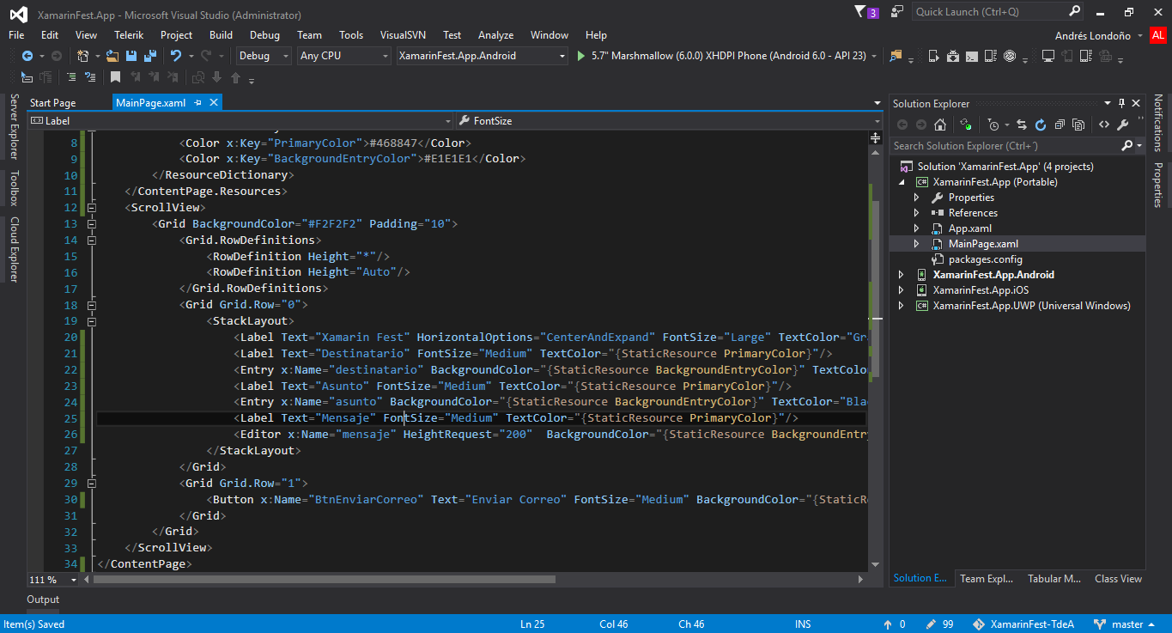The height and width of the screenshot is (633, 1172).
Task: Open the Find in Files toolbar icon
Action: tap(896, 56)
